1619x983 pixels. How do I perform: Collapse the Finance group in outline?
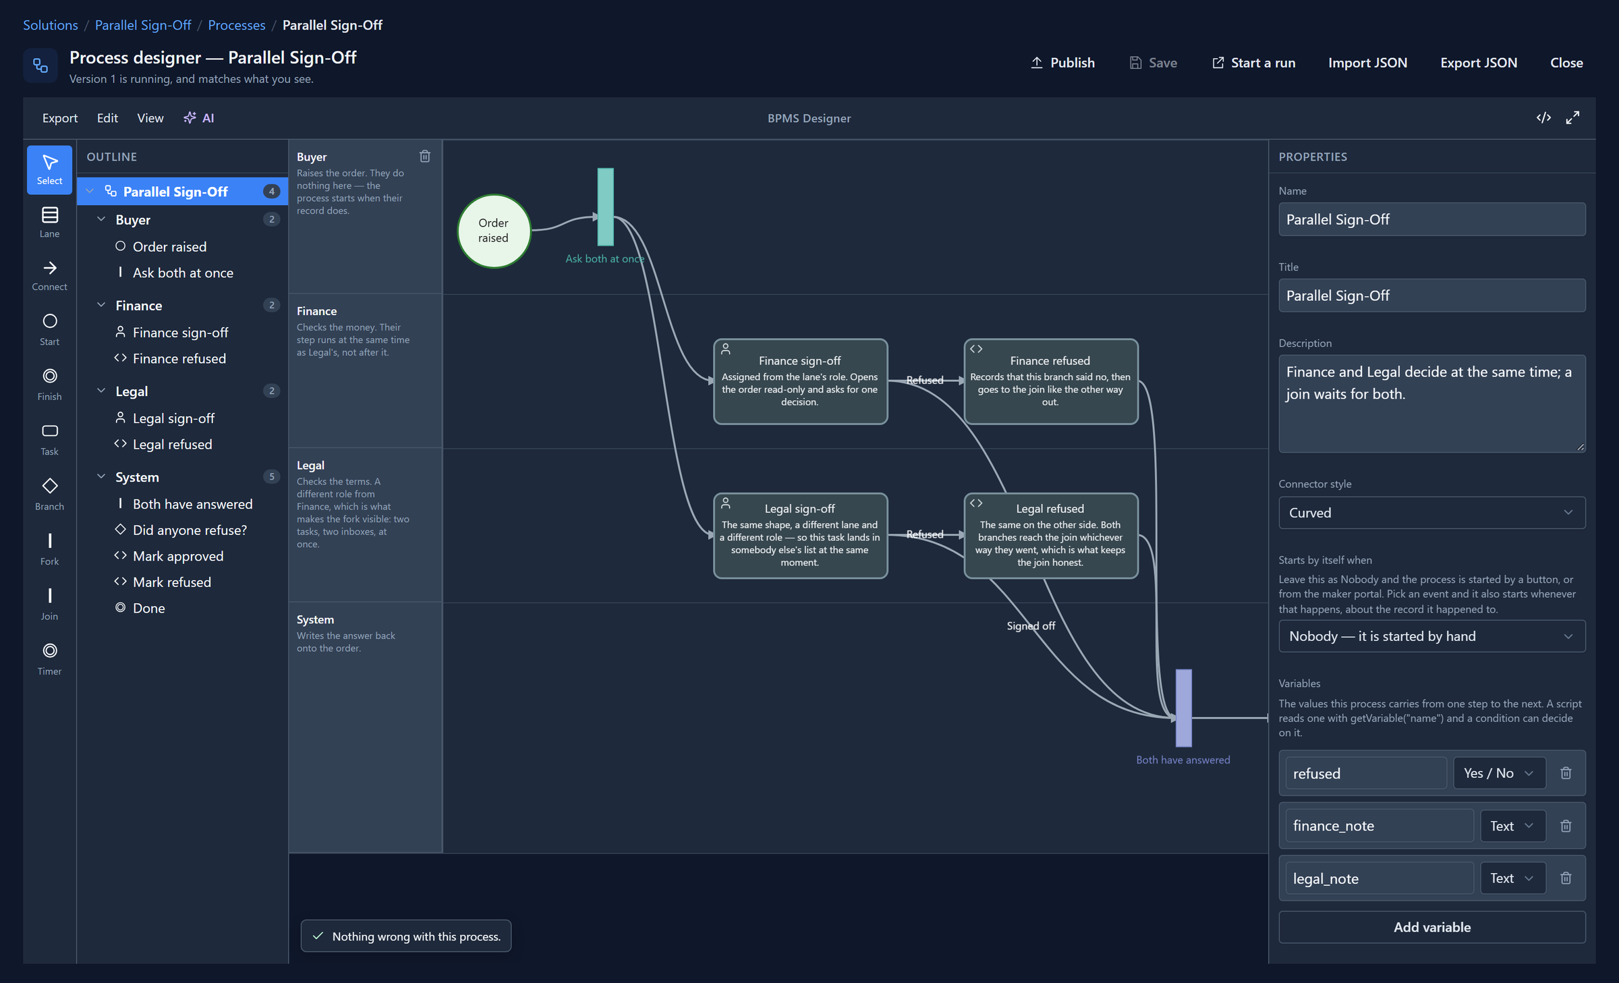[x=101, y=305]
